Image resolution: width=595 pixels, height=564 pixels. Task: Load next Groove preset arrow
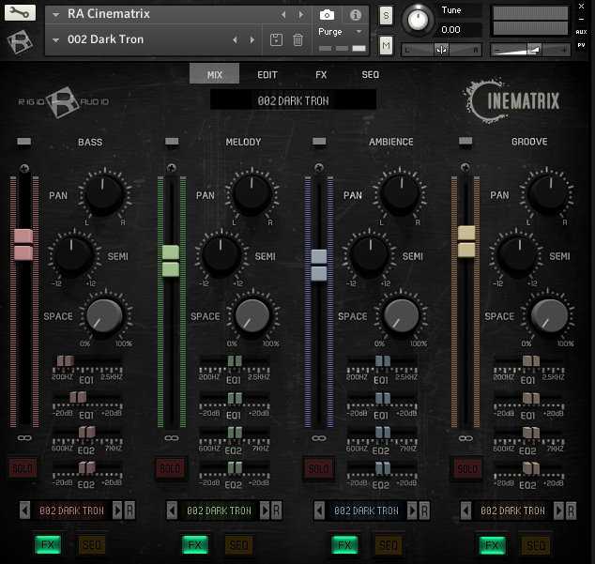click(x=558, y=511)
